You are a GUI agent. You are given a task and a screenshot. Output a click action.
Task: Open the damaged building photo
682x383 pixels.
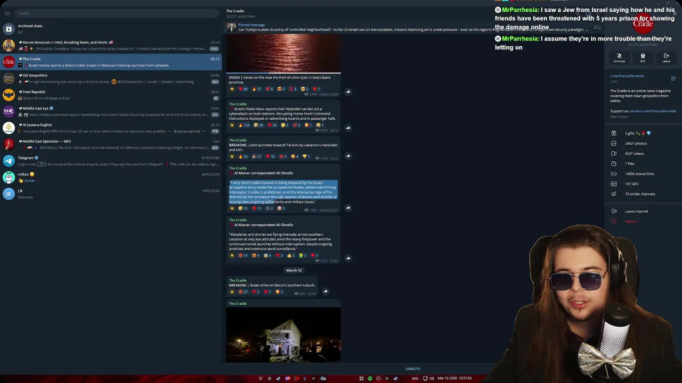(x=283, y=335)
